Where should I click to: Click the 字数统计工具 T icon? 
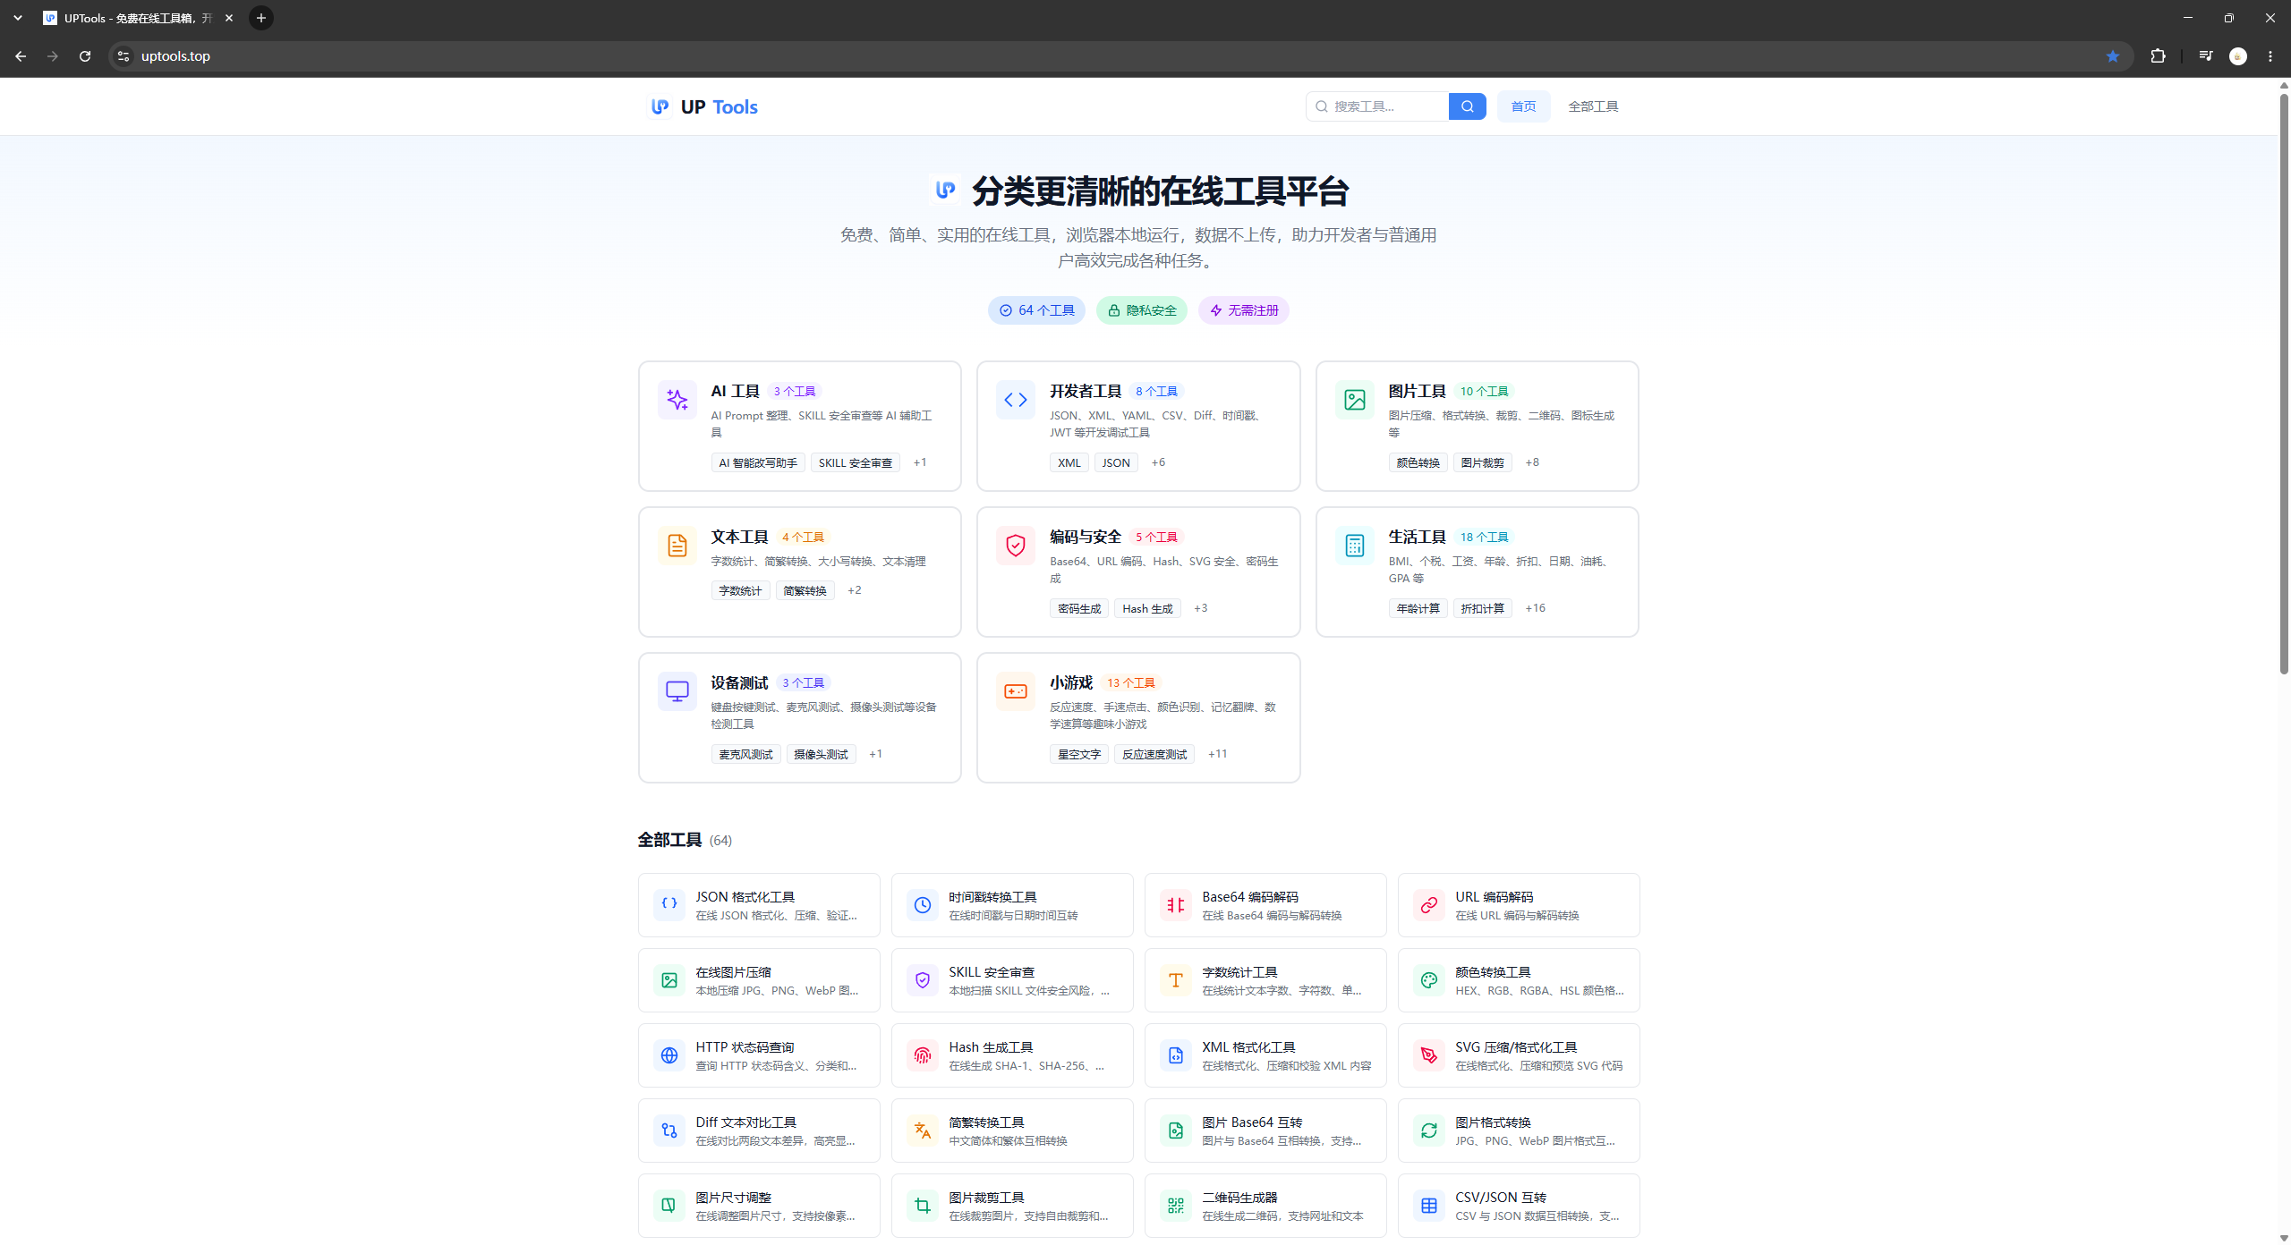point(1175,979)
